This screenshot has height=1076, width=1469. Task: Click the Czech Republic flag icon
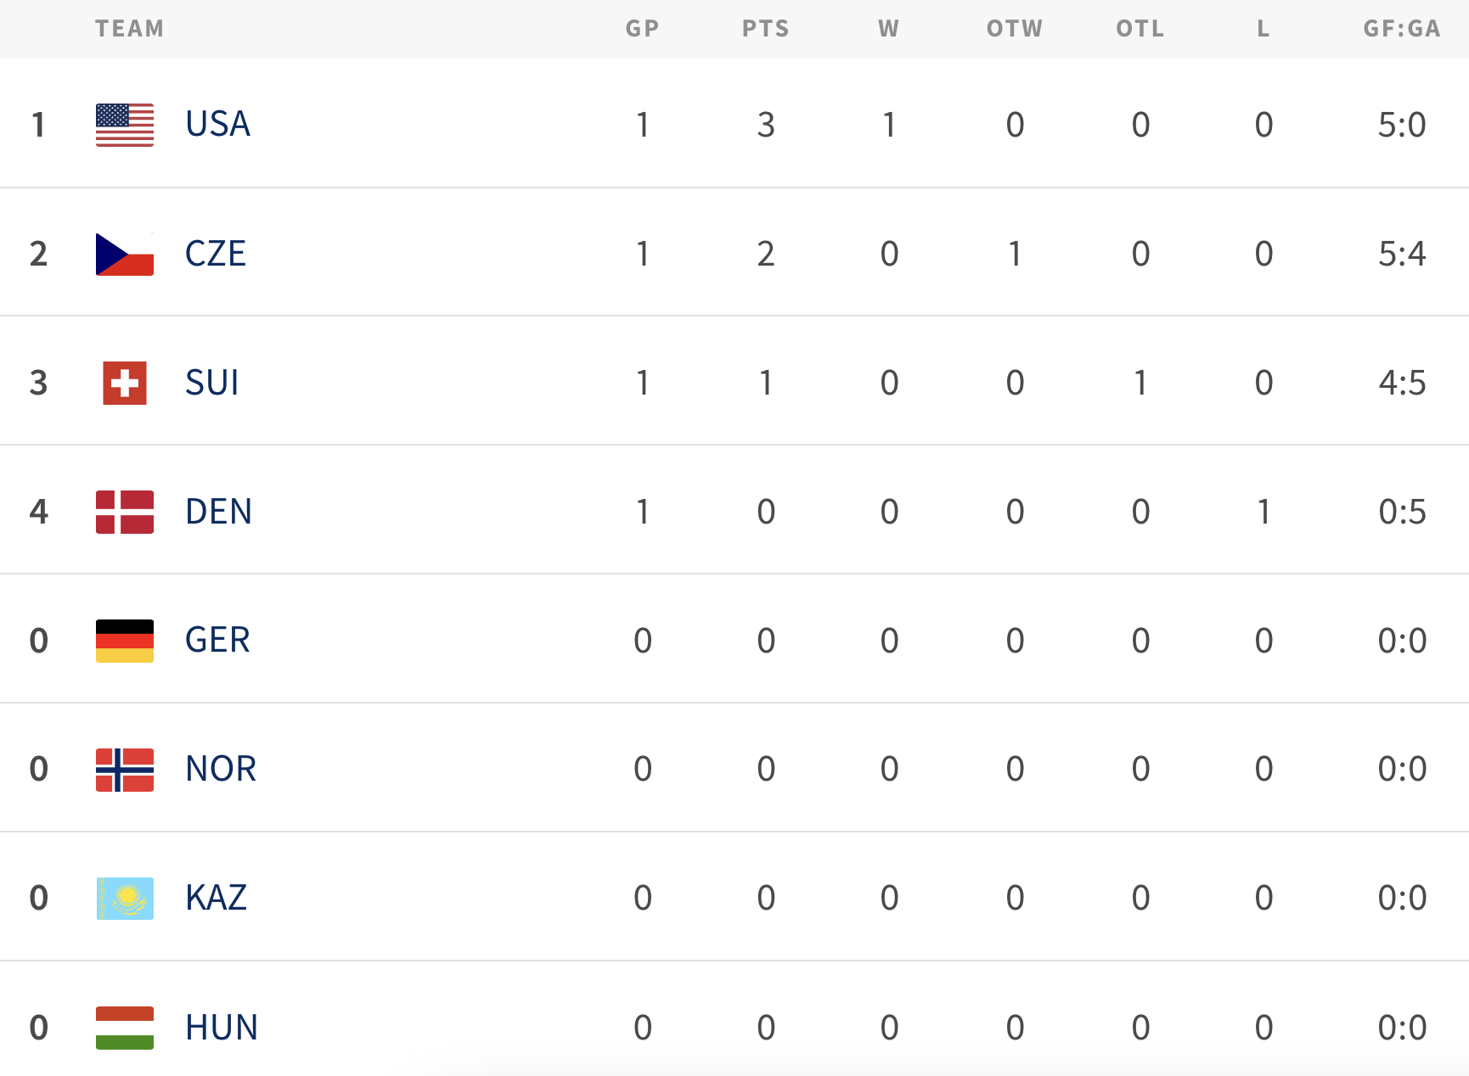(125, 254)
